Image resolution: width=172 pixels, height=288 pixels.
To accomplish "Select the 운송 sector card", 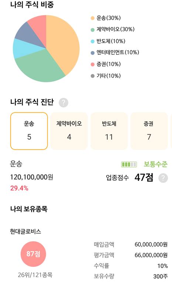I will click(29, 131).
